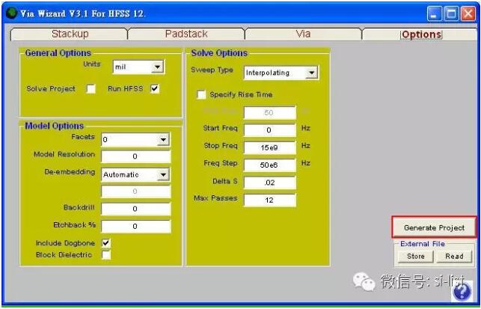Click the Delta S field showing .02
This screenshot has height=309, width=481.
269,183
